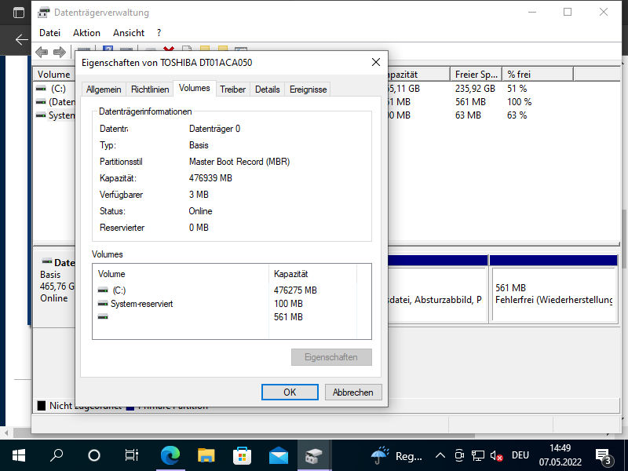Switch DEU input language indicator

[520, 455]
